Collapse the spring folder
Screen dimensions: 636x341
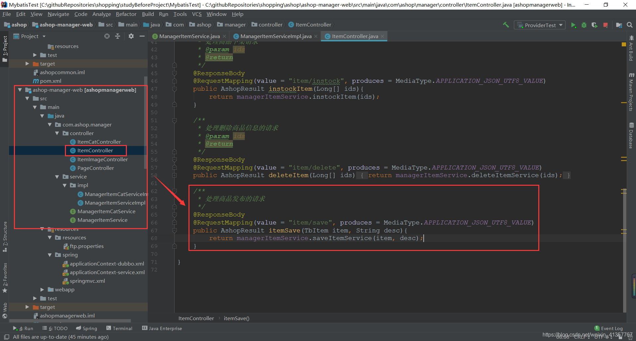(x=50, y=255)
